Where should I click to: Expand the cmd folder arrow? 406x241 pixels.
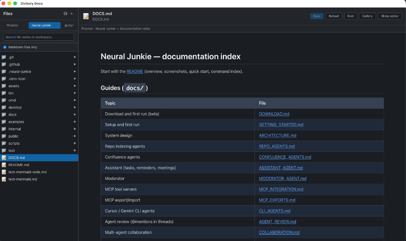75,100
